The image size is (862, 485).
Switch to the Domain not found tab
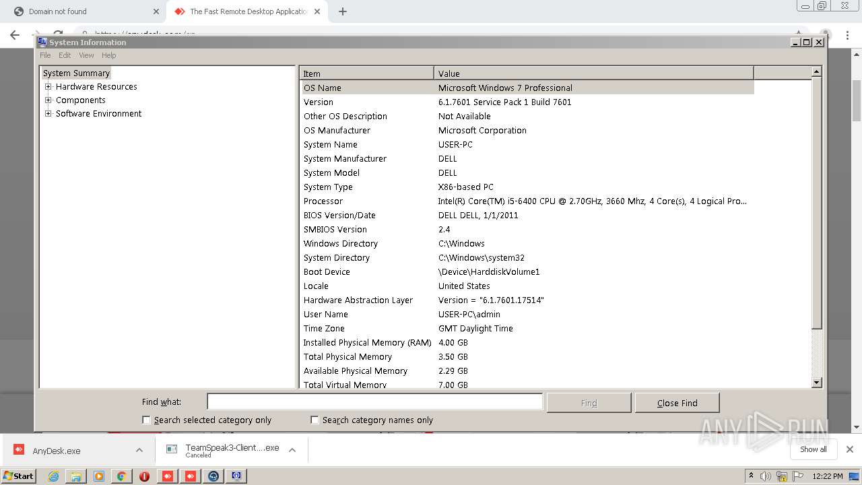(x=81, y=11)
